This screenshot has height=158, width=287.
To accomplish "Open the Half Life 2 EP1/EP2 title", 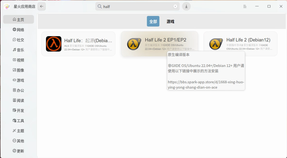I will point(165,40).
